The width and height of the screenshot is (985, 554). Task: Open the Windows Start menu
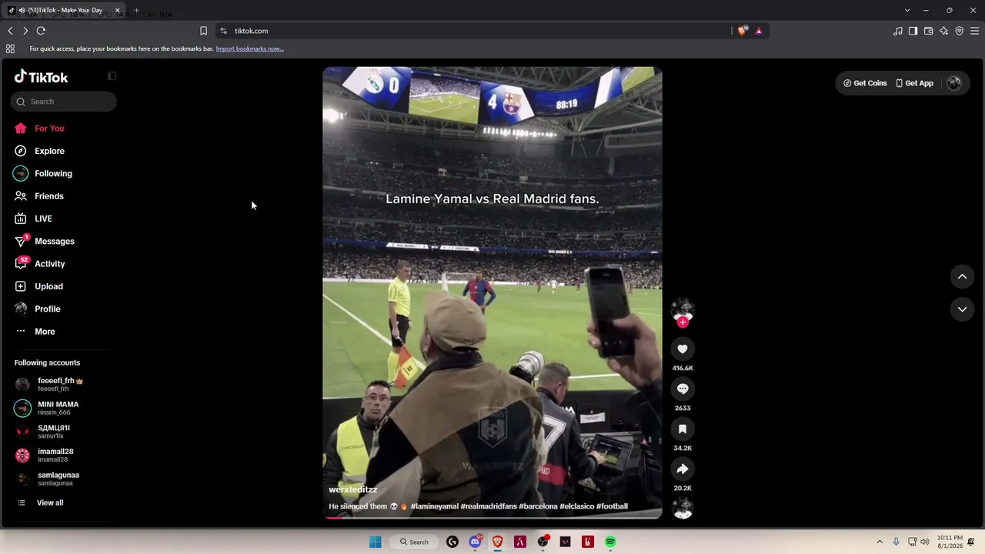376,542
